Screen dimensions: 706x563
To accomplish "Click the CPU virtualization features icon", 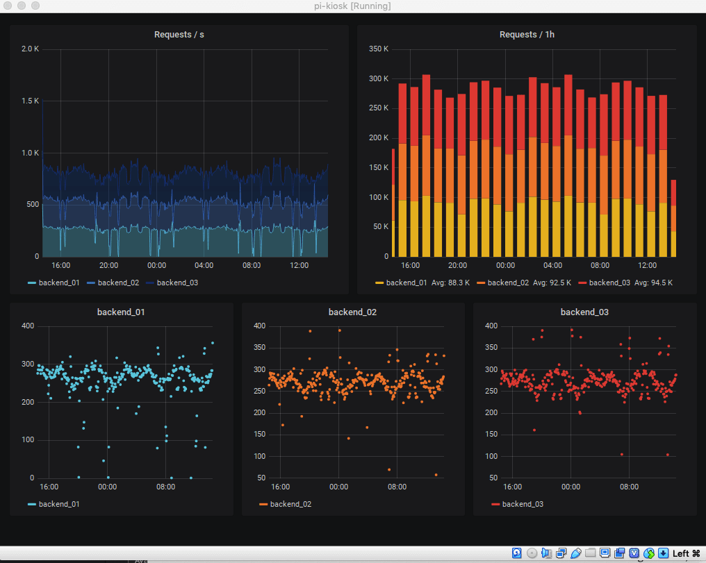I will pyautogui.click(x=634, y=553).
